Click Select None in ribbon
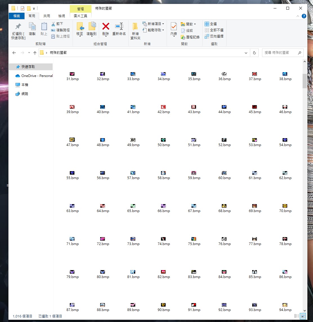 click(214, 30)
